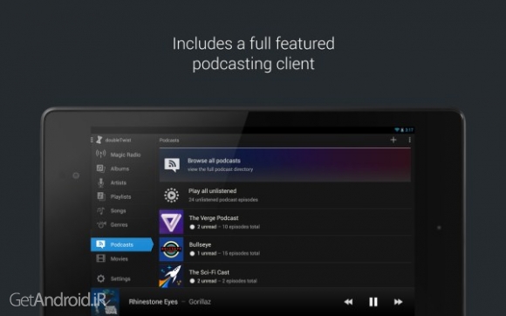
Task: Select the Podcasts sidebar item
Action: (x=122, y=244)
